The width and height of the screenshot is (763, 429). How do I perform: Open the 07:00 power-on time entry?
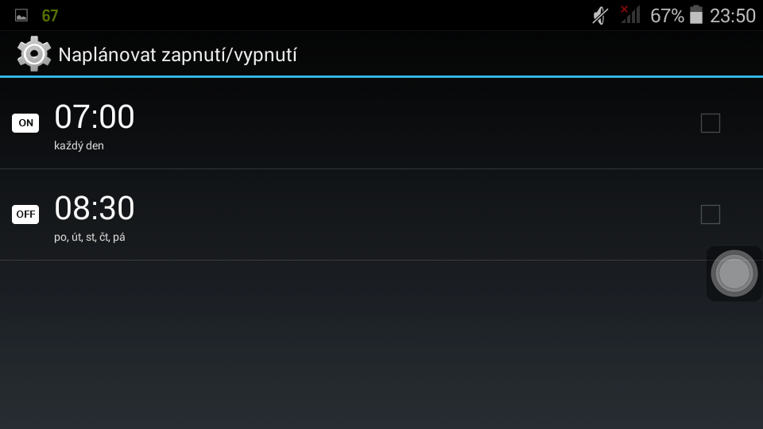(x=94, y=117)
